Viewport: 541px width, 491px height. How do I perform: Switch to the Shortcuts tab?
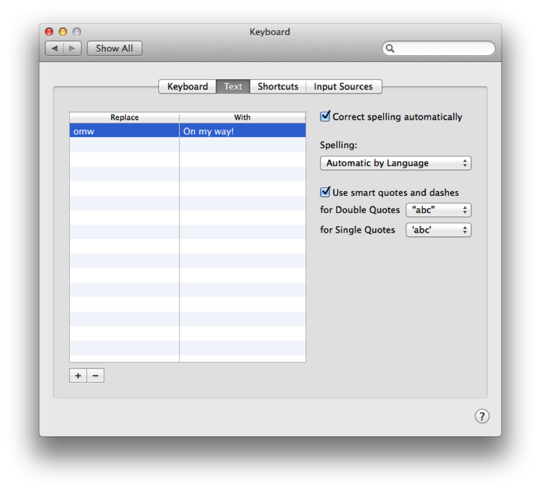click(x=278, y=86)
